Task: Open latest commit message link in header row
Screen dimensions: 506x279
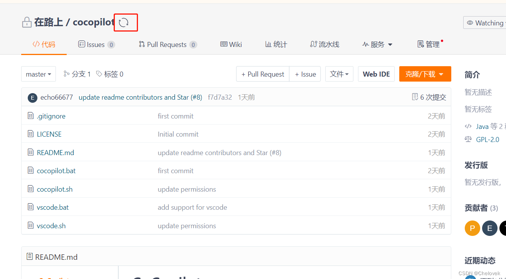Action: 140,97
